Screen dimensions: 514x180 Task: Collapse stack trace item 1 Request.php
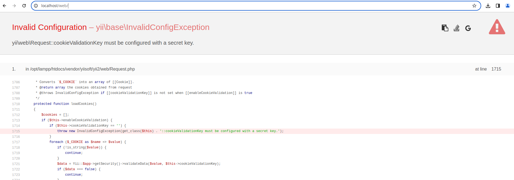pyautogui.click(x=257, y=69)
